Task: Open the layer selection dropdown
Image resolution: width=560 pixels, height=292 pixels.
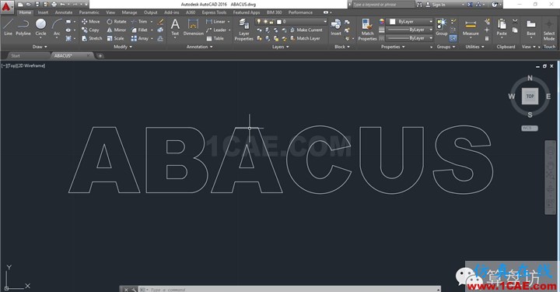Action: point(291,22)
